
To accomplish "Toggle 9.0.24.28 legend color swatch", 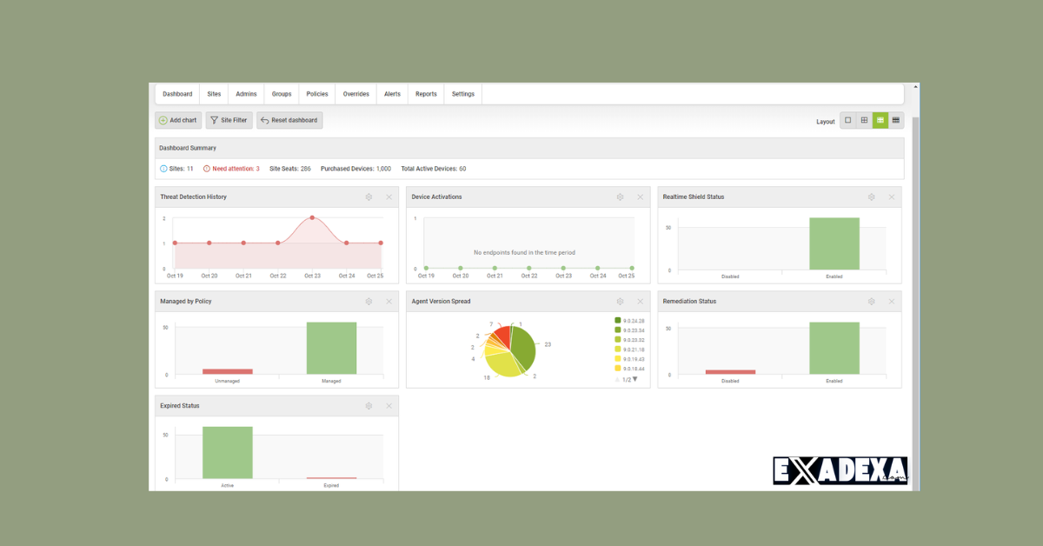I will pos(618,321).
